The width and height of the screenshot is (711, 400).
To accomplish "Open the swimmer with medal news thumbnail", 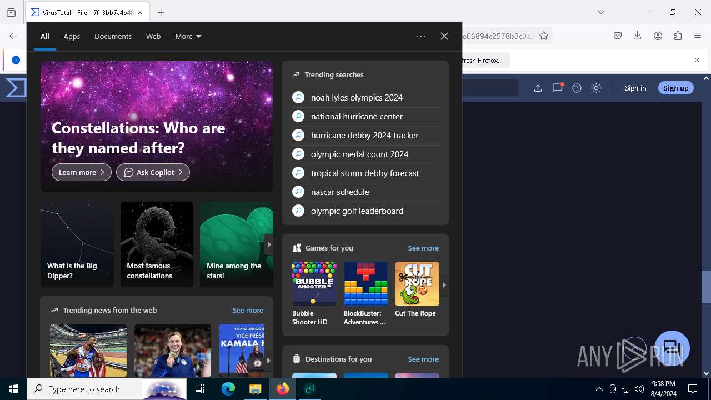I will pos(173,351).
